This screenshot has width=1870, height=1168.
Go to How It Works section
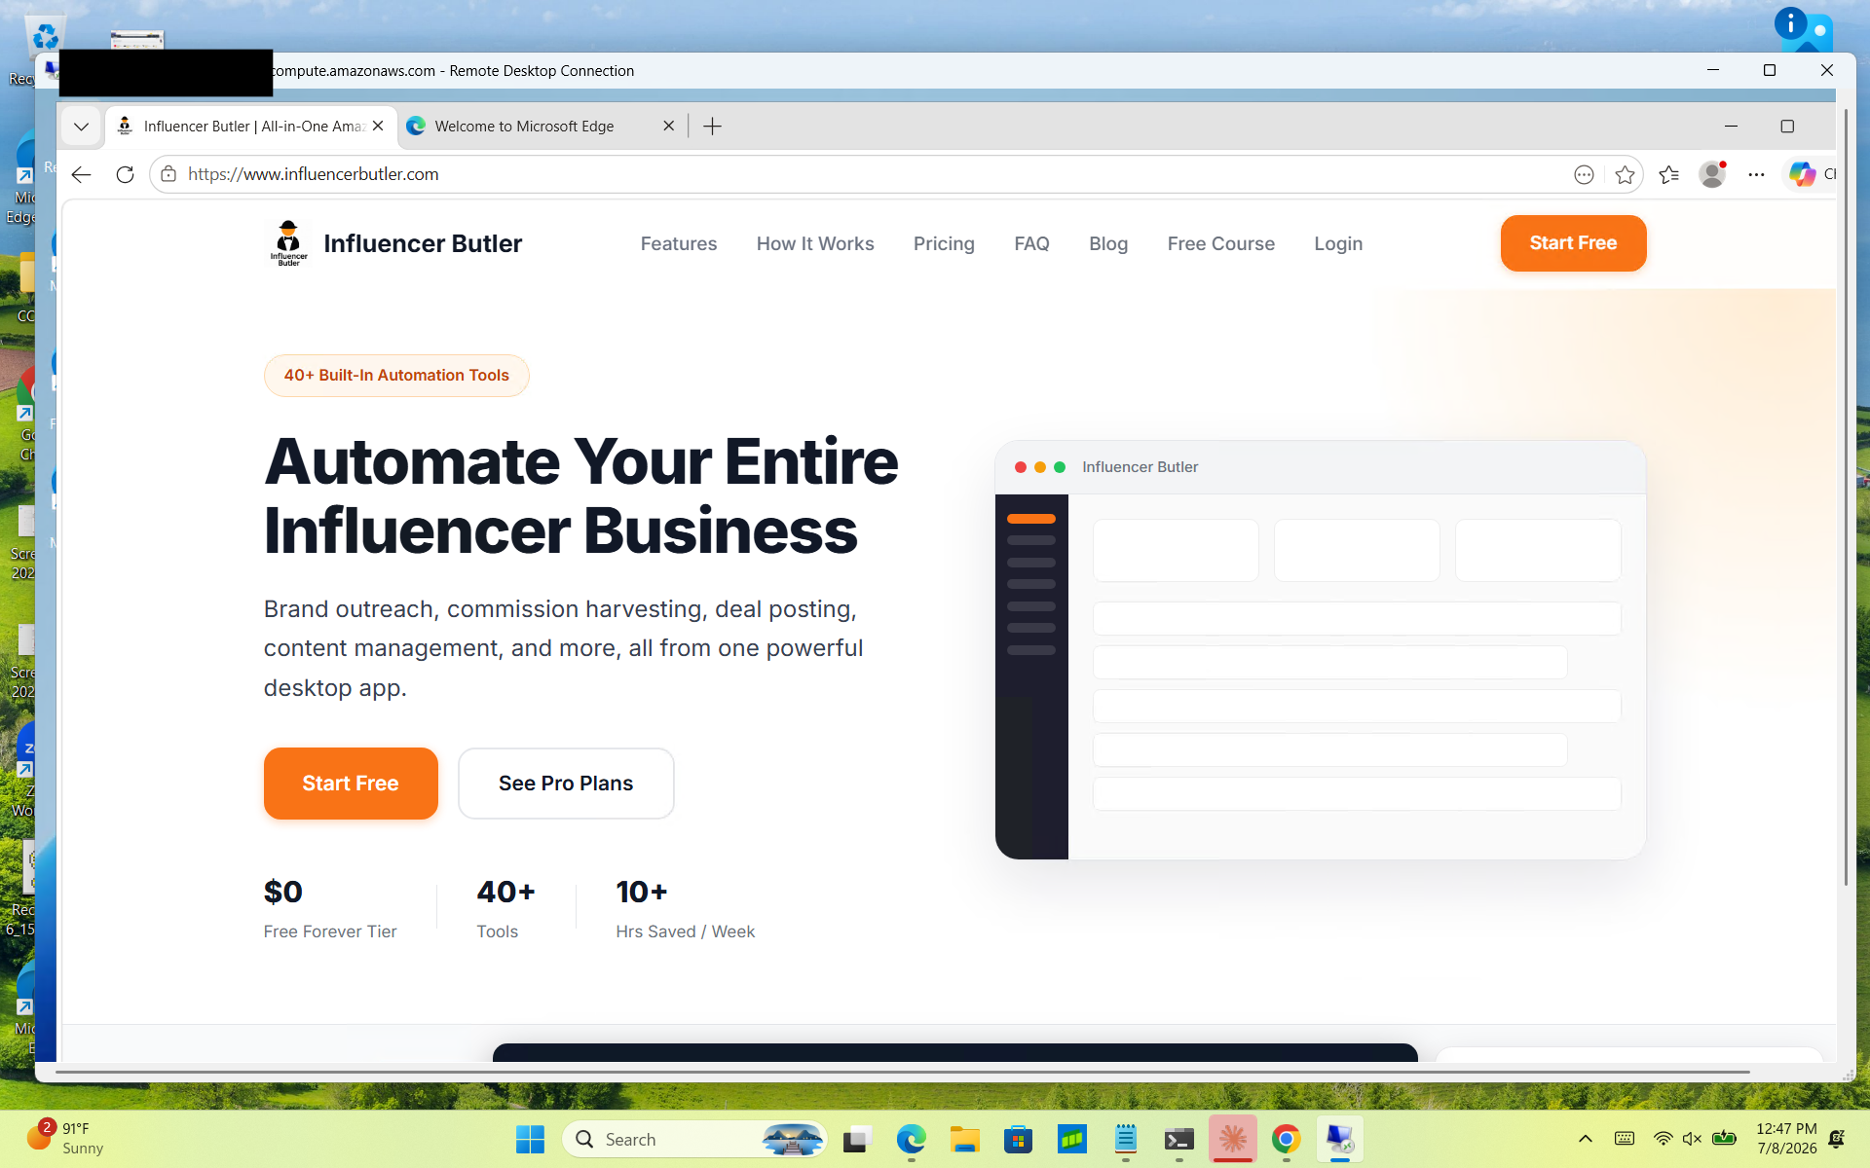[x=815, y=244]
